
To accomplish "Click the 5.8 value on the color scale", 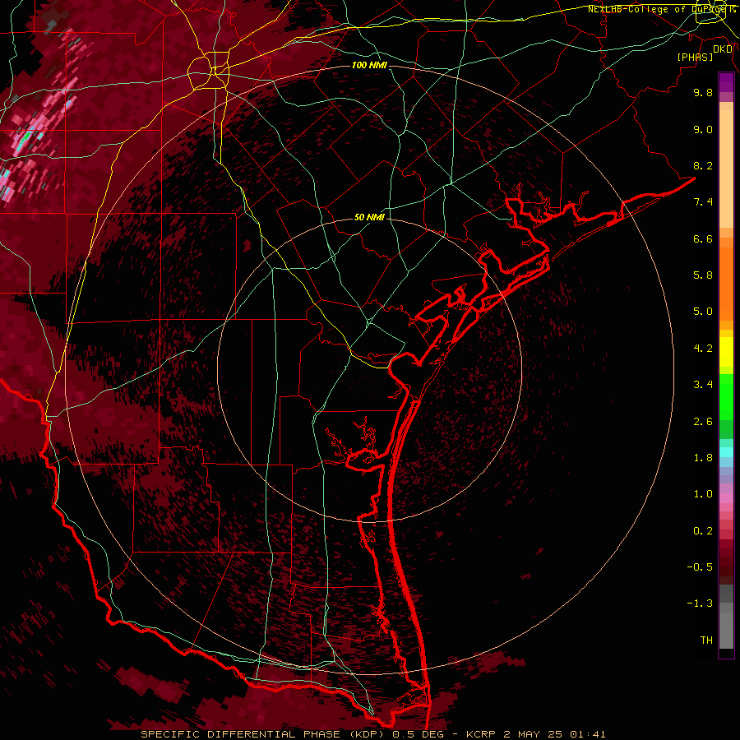I will pos(703,275).
